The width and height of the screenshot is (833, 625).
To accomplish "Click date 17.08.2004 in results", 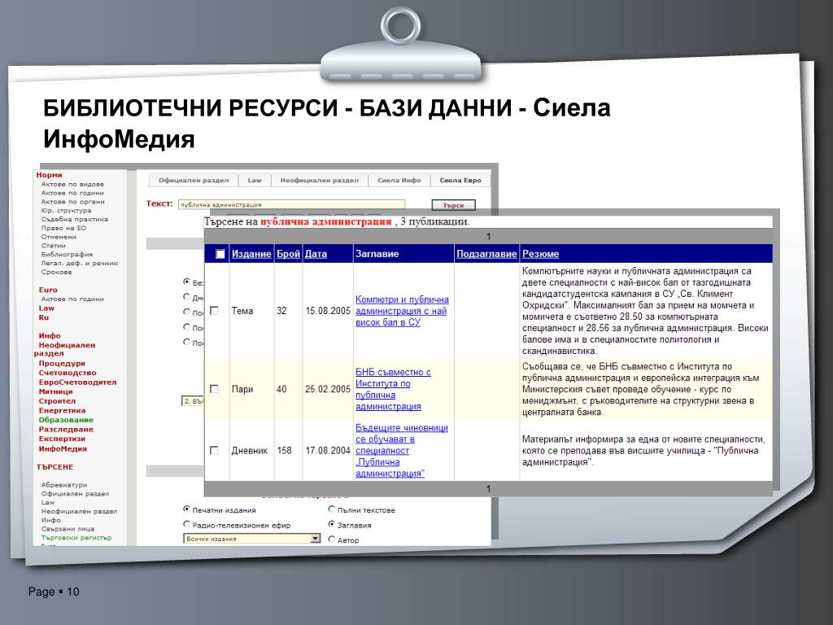I will [328, 451].
